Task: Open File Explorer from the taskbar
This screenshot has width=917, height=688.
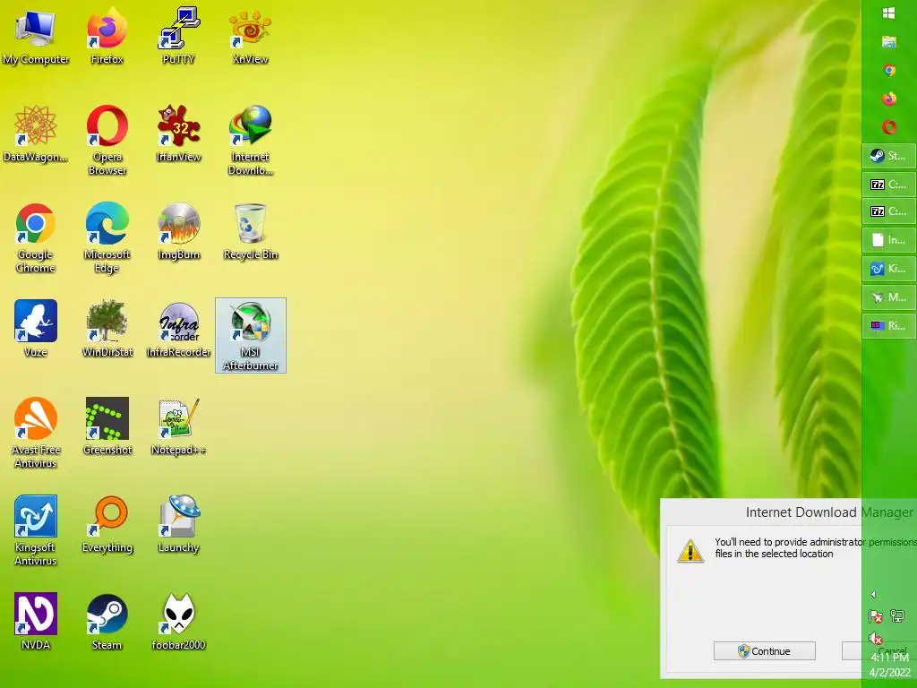Action: tap(889, 41)
